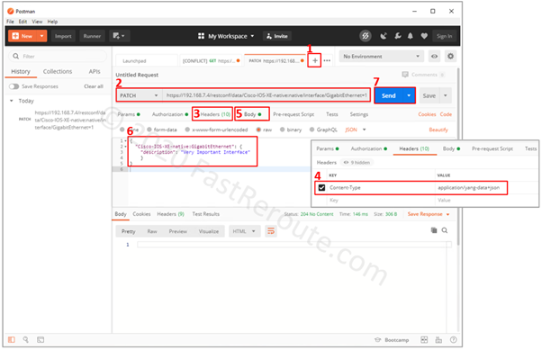
Task: Click the Save button
Action: [429, 95]
